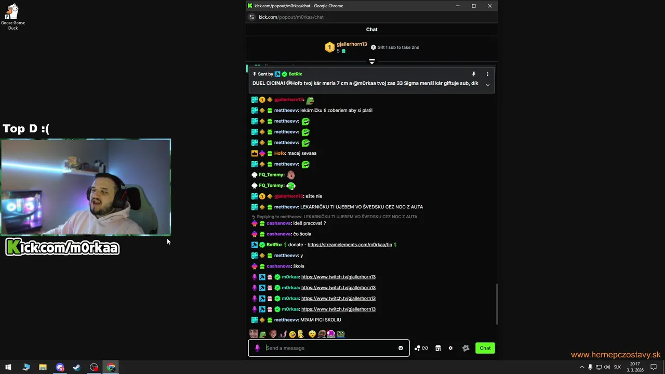Click the emoji picker in message box
The height and width of the screenshot is (374, 665).
[x=401, y=348]
